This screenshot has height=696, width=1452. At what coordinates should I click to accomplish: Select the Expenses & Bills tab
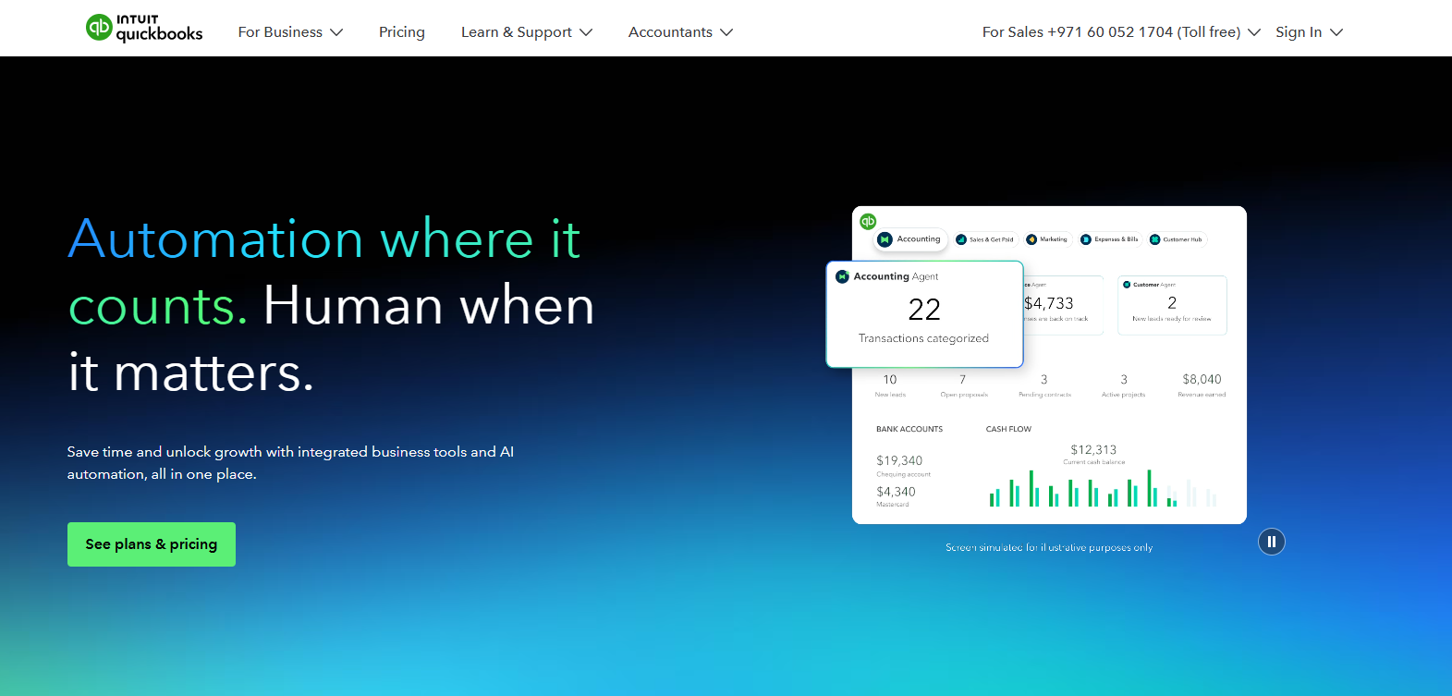point(1110,239)
